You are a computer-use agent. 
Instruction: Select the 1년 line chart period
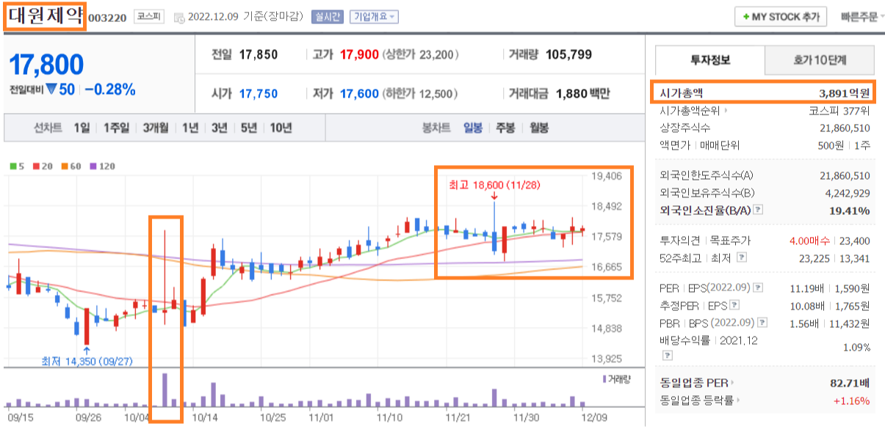coord(190,128)
